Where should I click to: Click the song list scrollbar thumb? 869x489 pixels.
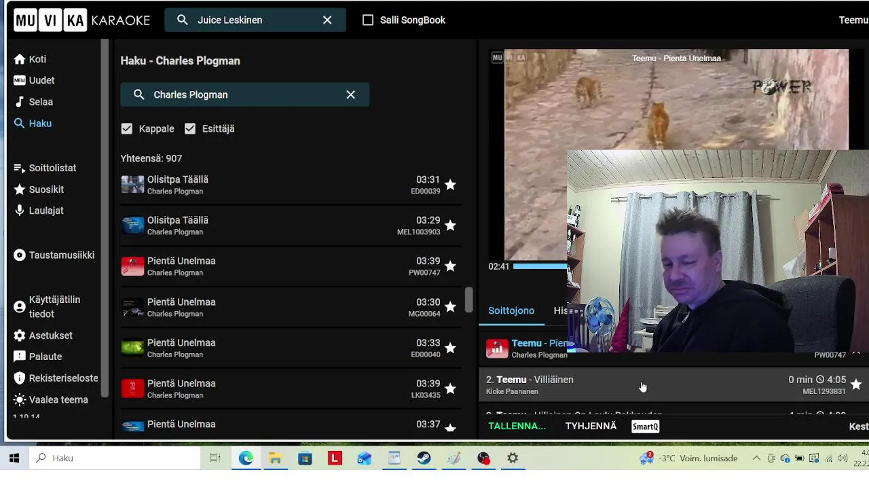[x=468, y=300]
